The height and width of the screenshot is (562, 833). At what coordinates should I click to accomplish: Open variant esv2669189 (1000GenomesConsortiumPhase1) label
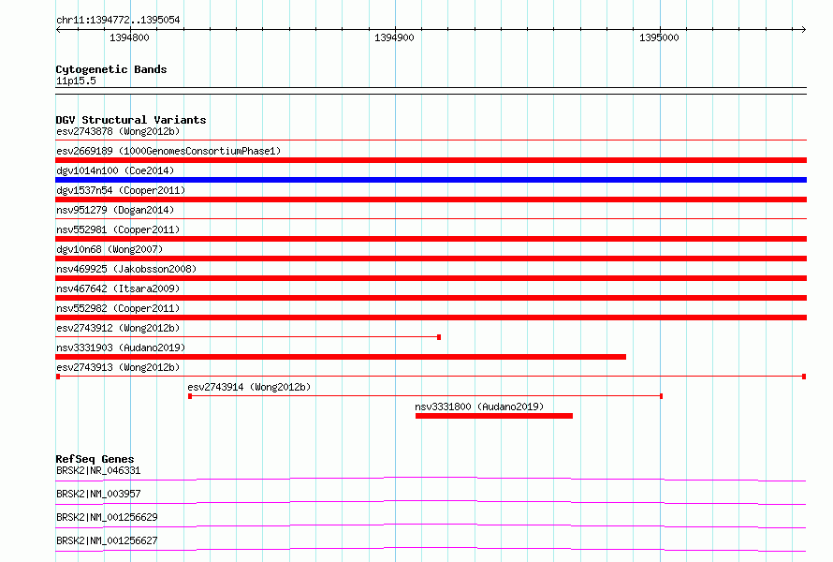click(168, 151)
